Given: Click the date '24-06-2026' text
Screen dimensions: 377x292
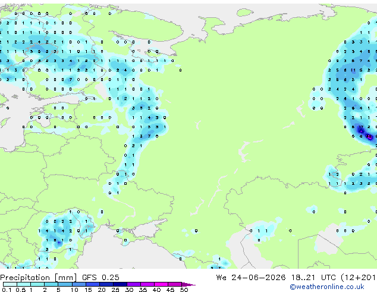Looking at the screenshot, I should click(x=259, y=278).
